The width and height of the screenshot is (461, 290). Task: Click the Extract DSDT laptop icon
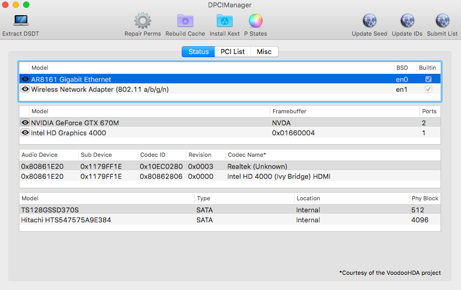pyautogui.click(x=21, y=20)
